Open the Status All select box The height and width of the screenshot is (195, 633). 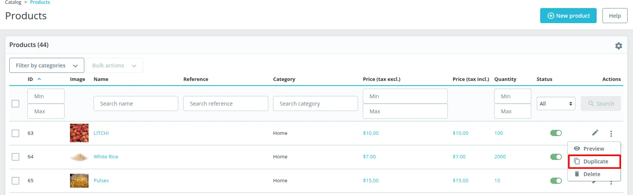[x=556, y=104]
